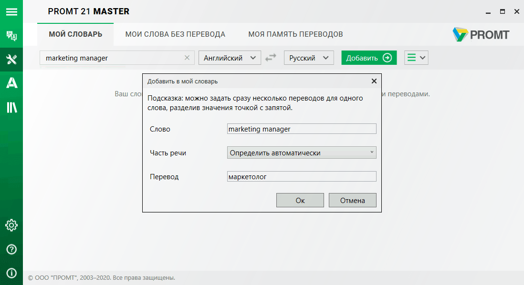Click the copyright text in the footer

click(x=102, y=278)
